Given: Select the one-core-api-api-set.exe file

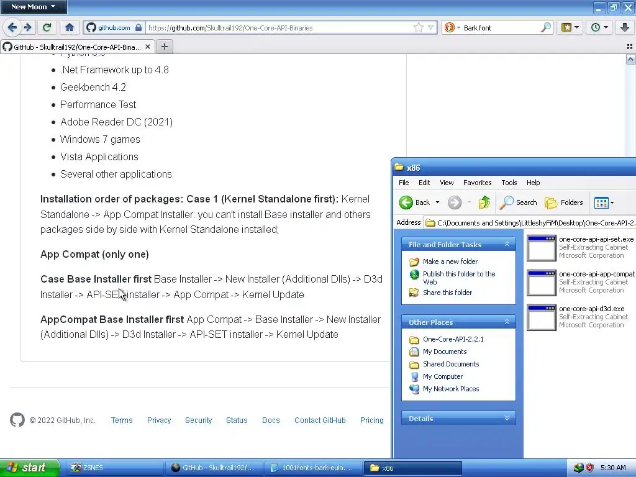Looking at the screenshot, I should [581, 247].
